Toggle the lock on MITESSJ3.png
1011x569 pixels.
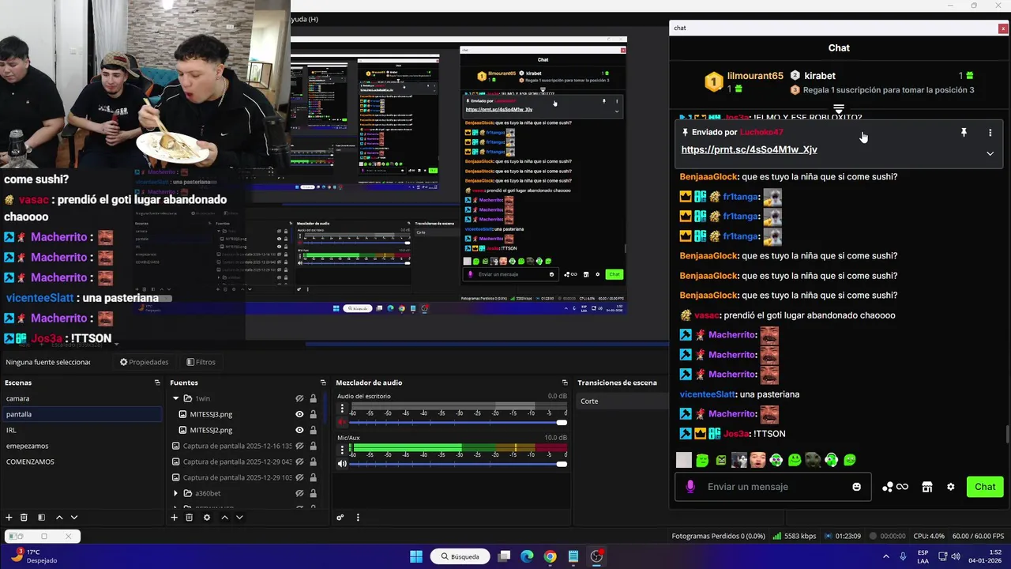(313, 414)
